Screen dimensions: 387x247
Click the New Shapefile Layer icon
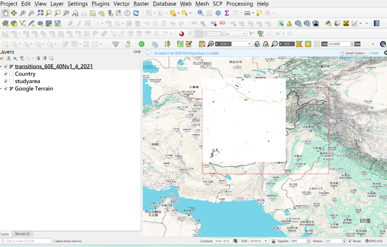click(x=23, y=23)
